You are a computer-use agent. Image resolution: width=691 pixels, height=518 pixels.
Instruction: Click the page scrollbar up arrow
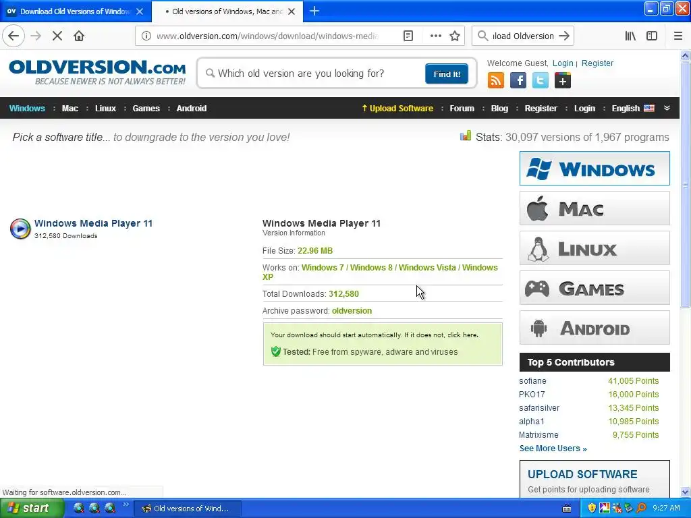pos(685,55)
